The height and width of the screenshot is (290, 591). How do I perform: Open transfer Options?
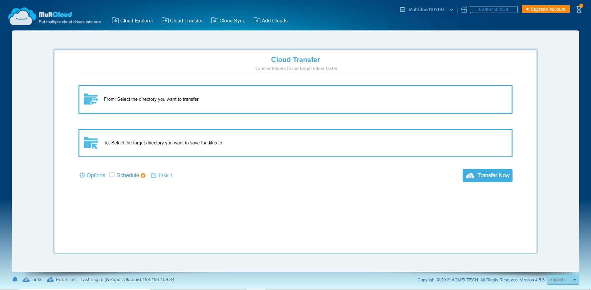pos(92,175)
